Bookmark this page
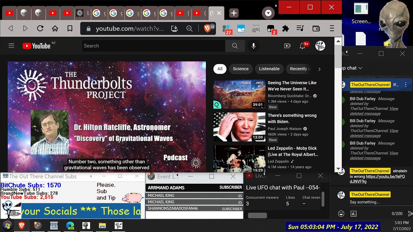413x232 pixels. click(x=70, y=29)
